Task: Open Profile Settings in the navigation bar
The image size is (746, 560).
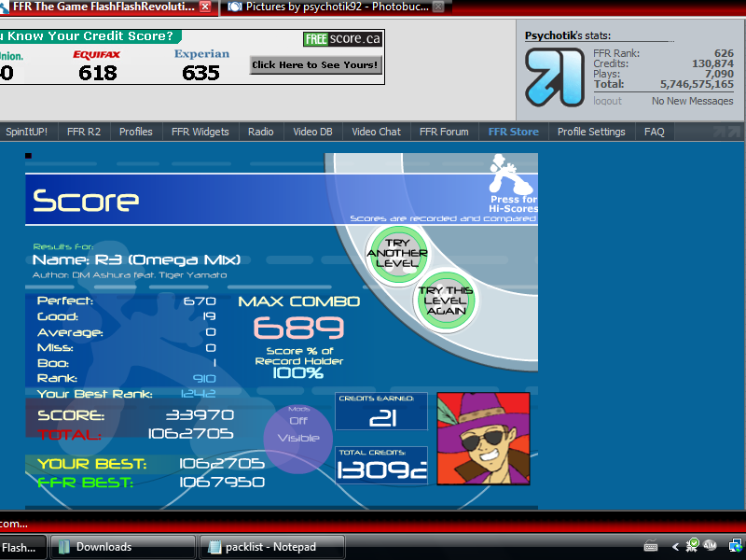Action: tap(591, 132)
